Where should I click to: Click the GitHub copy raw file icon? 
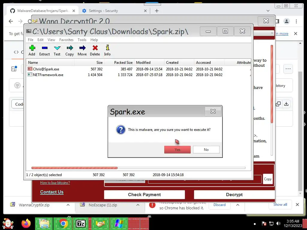coord(278,104)
